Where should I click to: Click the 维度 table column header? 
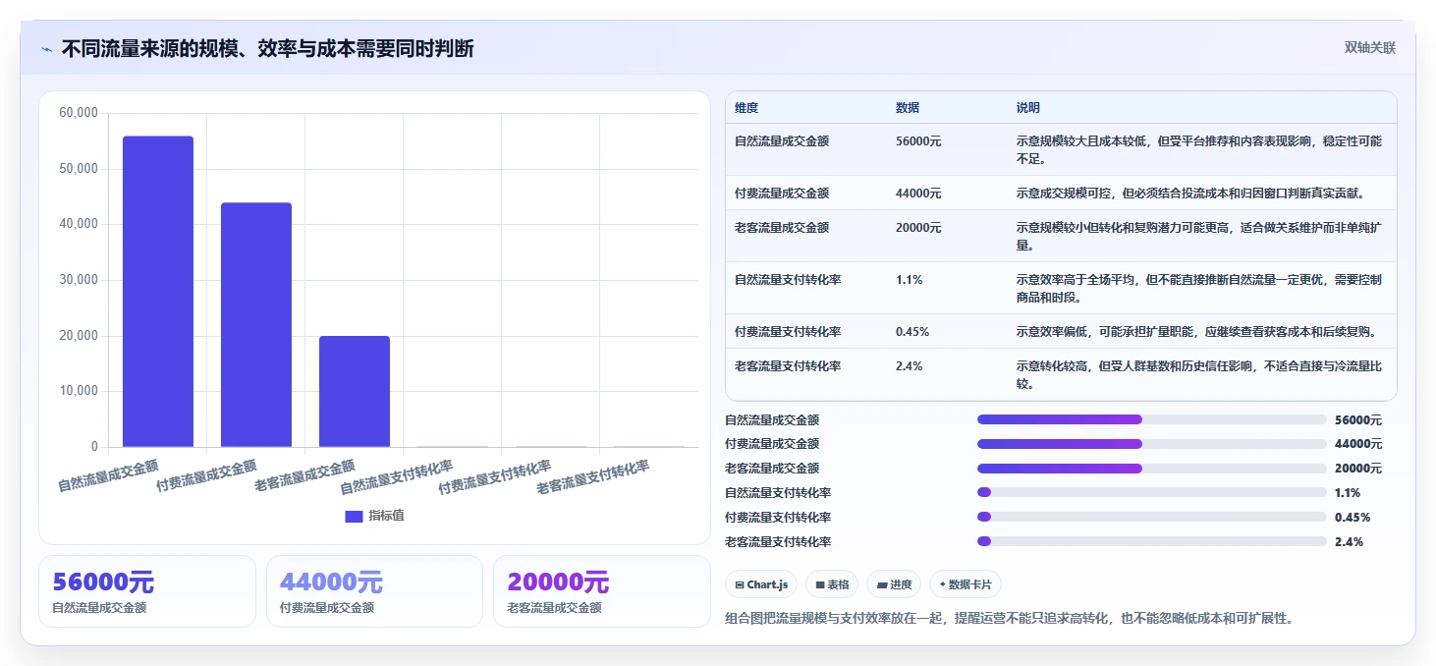tap(746, 108)
